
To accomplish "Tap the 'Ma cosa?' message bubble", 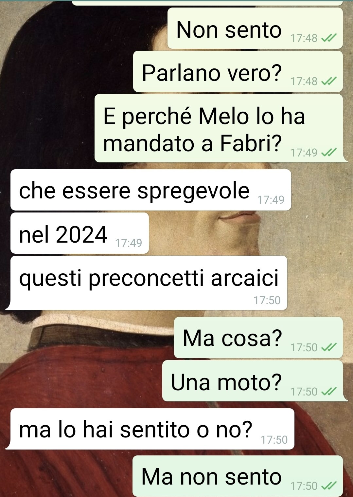I will click(258, 338).
